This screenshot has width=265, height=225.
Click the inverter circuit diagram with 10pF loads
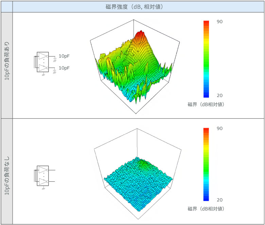[x=45, y=64]
